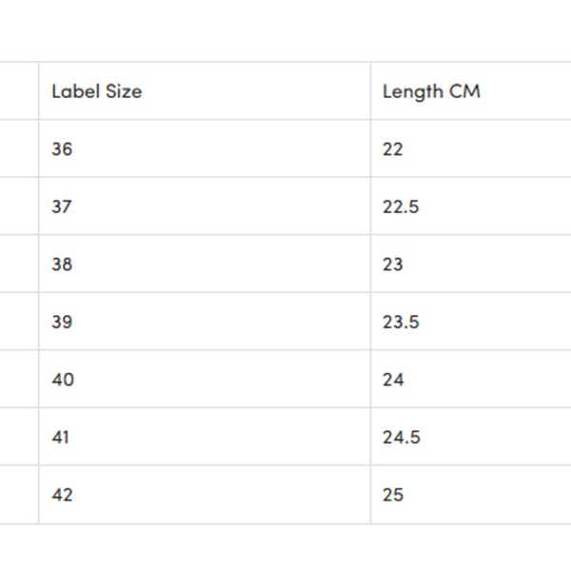Click the 24 length cell
The width and height of the screenshot is (571, 571).
pyautogui.click(x=393, y=380)
